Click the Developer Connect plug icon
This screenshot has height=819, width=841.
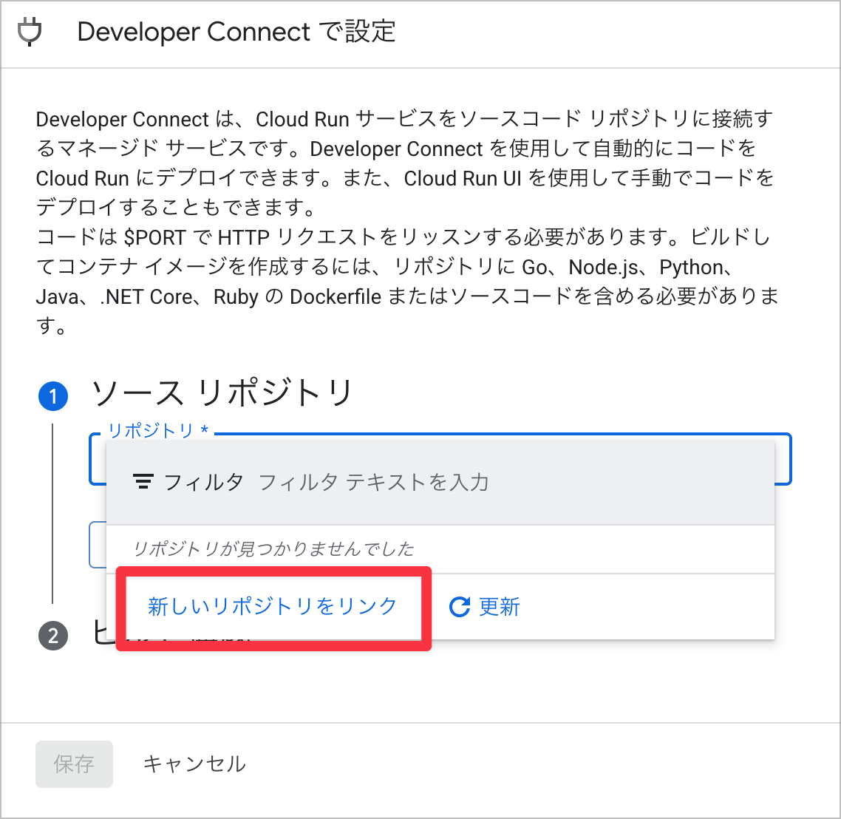coord(30,32)
